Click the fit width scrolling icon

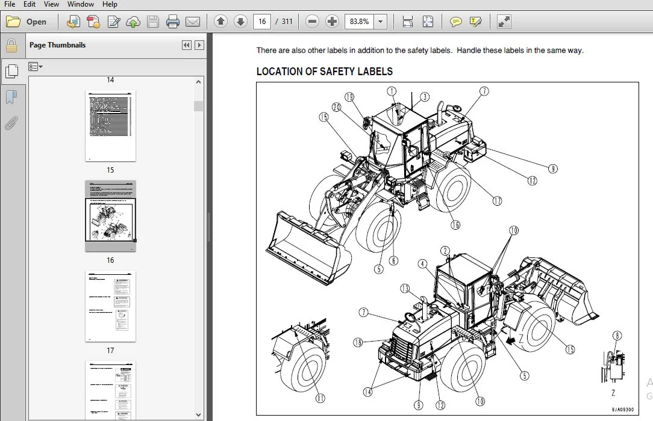(408, 22)
